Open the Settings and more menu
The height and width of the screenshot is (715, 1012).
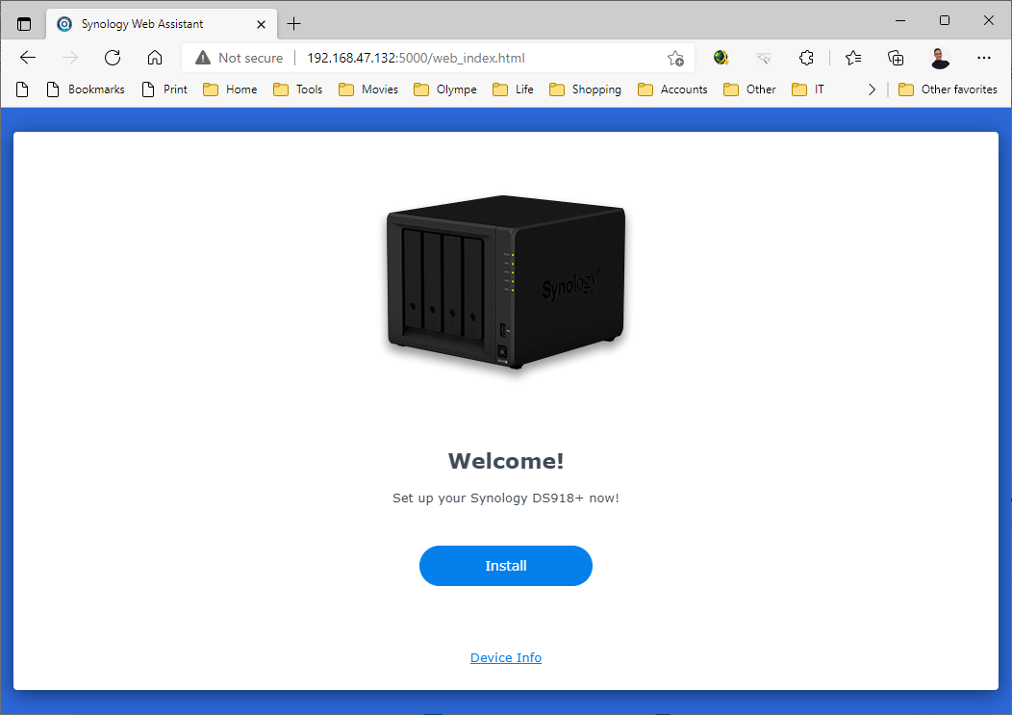[983, 58]
